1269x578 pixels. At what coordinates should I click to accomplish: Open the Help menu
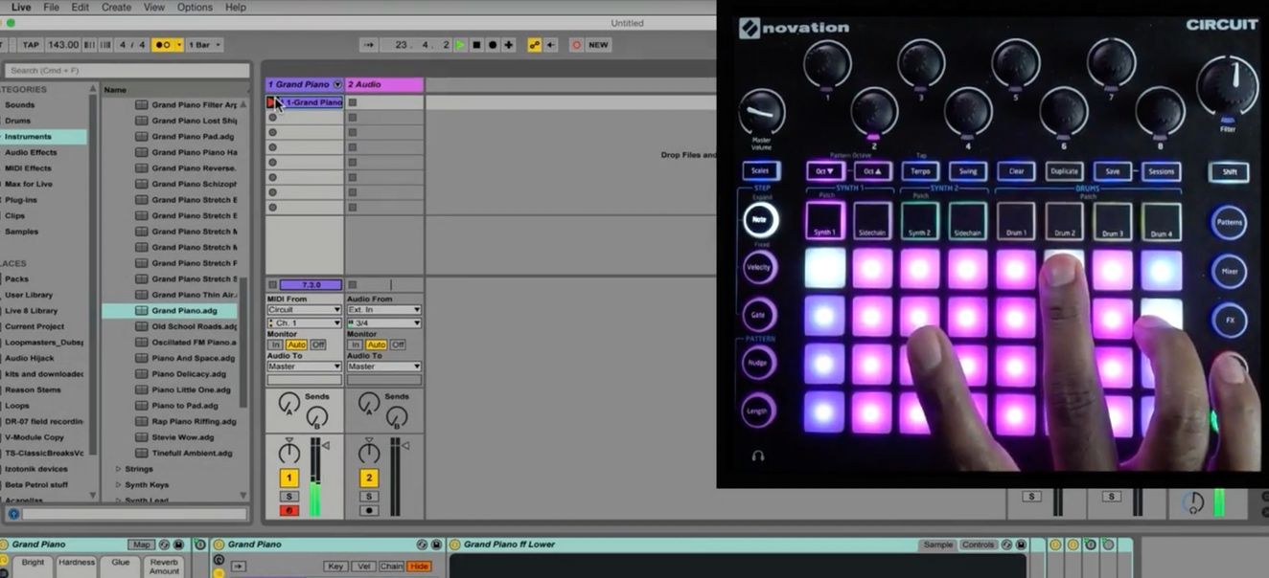pyautogui.click(x=236, y=7)
